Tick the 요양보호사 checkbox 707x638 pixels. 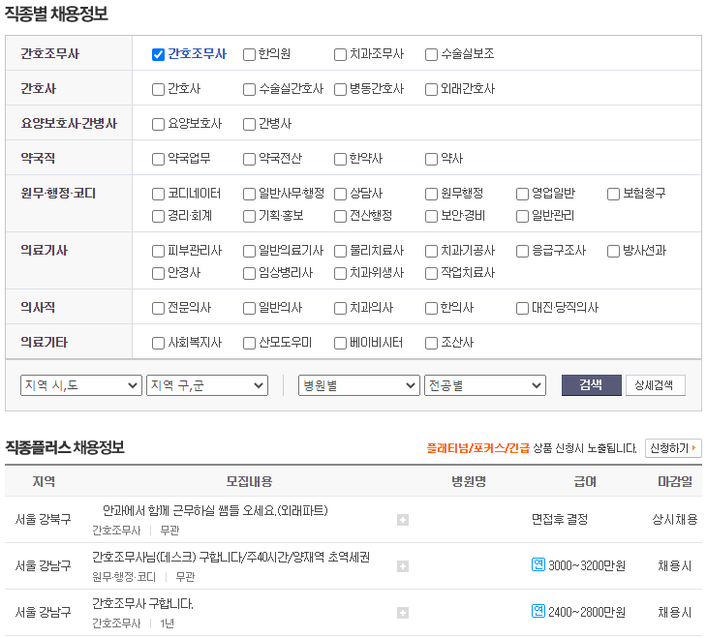tap(158, 124)
